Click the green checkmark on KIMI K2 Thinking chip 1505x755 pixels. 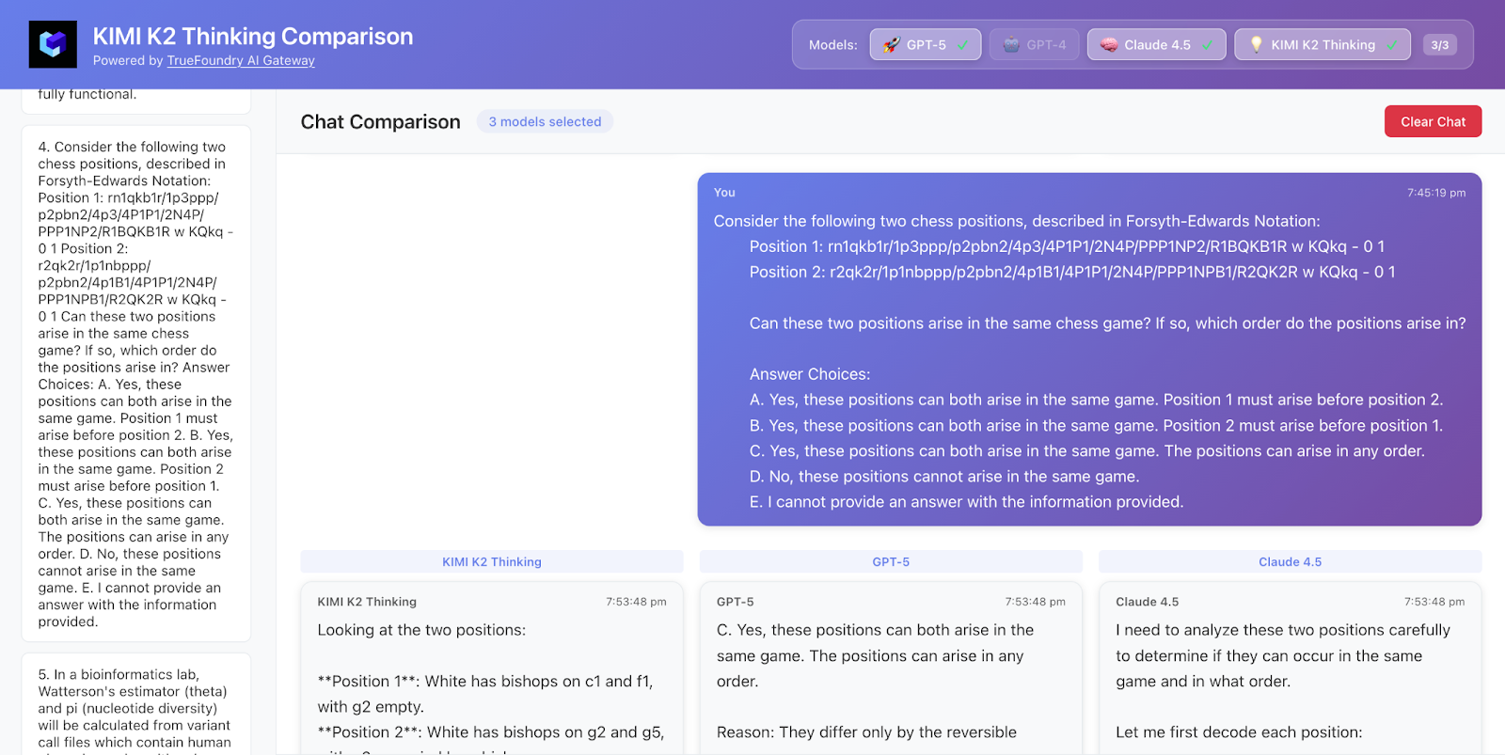pyautogui.click(x=1391, y=45)
